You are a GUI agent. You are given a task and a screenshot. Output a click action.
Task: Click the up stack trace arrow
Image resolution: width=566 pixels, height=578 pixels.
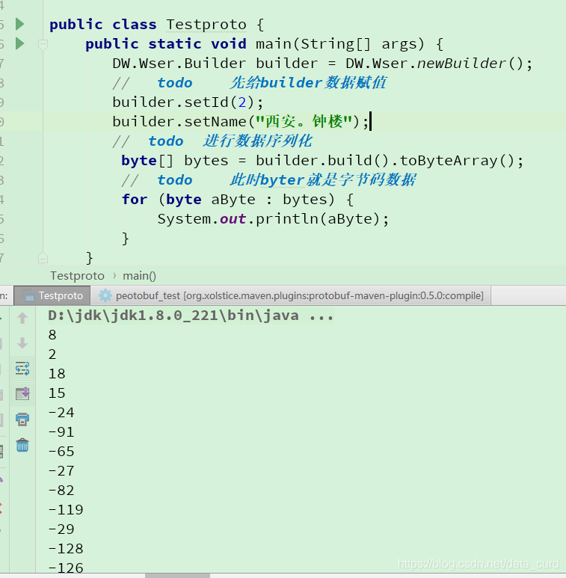(x=22, y=318)
